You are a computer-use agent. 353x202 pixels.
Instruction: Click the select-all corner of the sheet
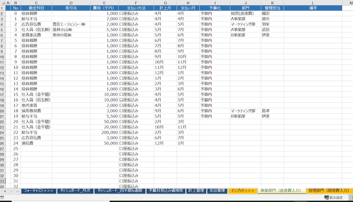coord(3,3)
